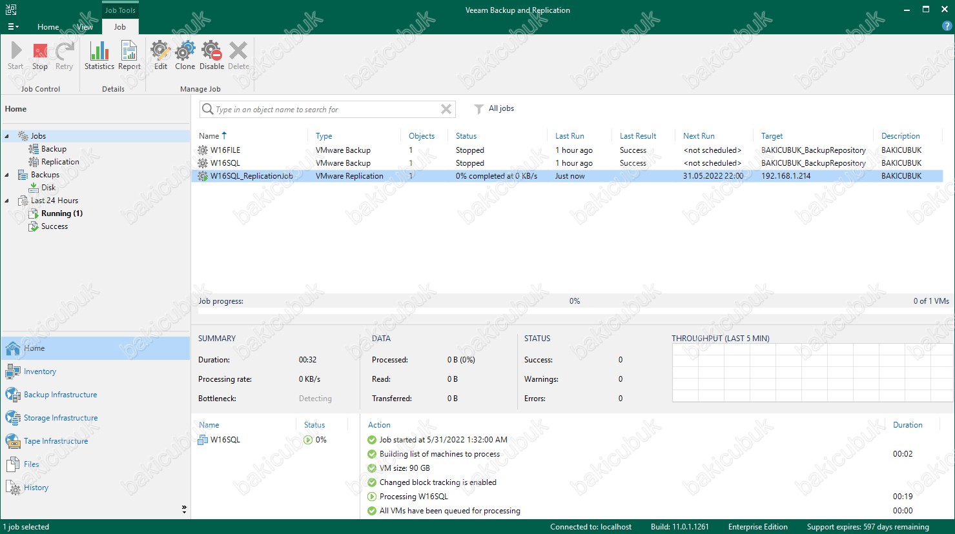Click the W16SQL_ReplicationJob gear icon

coord(203,176)
